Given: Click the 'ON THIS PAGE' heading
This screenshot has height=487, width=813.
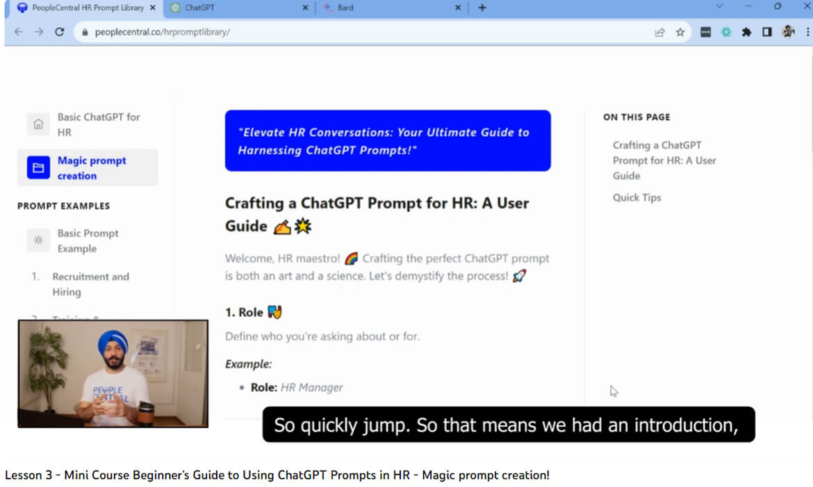Looking at the screenshot, I should (637, 117).
